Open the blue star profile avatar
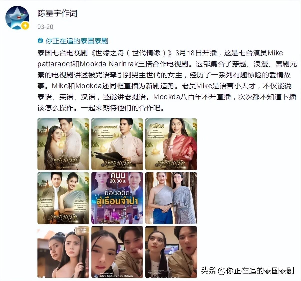The image size is (301, 281). 17,18
